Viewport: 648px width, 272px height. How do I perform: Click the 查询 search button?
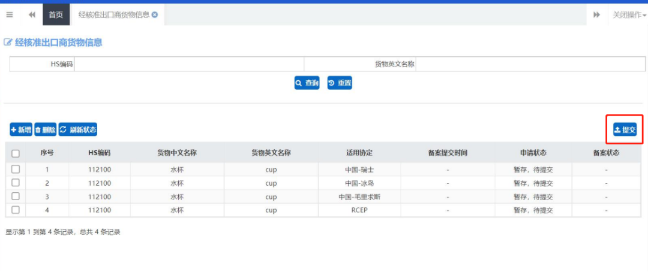click(307, 83)
